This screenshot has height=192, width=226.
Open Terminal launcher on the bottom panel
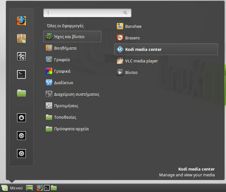coord(47,188)
